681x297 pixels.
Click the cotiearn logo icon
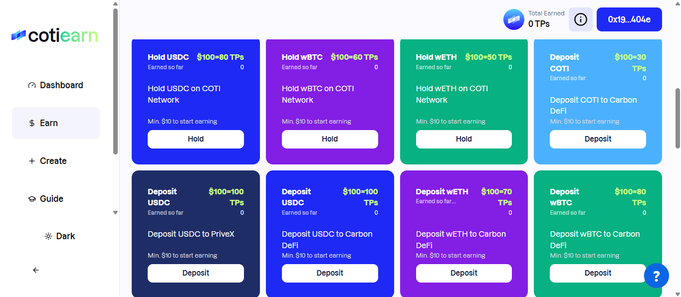pos(18,35)
